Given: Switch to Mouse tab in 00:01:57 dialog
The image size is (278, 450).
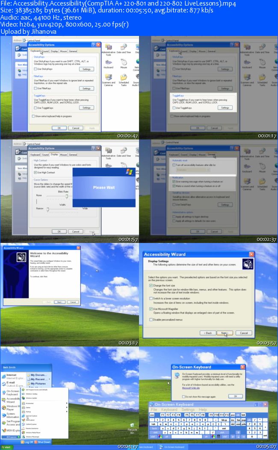Looking at the screenshot, I should pyautogui.click(x=63, y=155).
